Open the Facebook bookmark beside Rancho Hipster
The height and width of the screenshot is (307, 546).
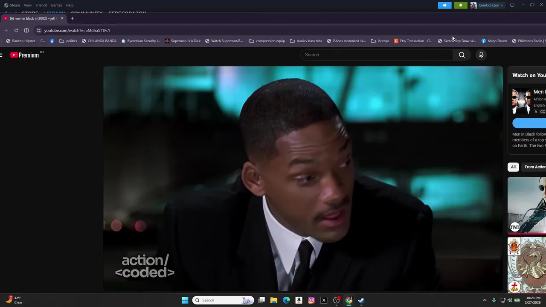click(52, 41)
